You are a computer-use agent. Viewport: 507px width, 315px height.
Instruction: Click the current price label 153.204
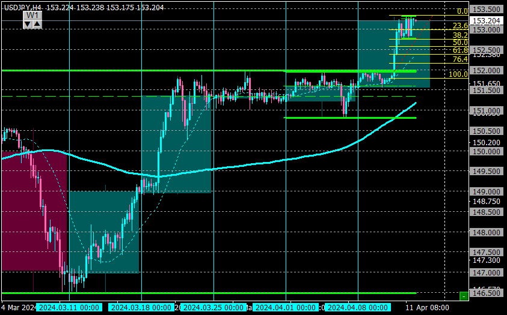pyautogui.click(x=487, y=21)
